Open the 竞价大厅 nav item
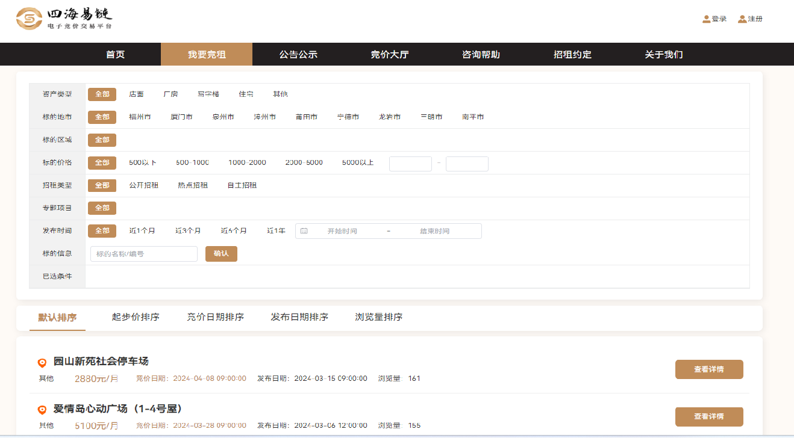 (390, 54)
